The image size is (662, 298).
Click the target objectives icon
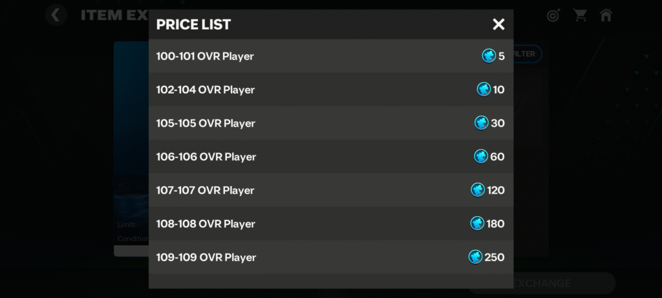[553, 15]
